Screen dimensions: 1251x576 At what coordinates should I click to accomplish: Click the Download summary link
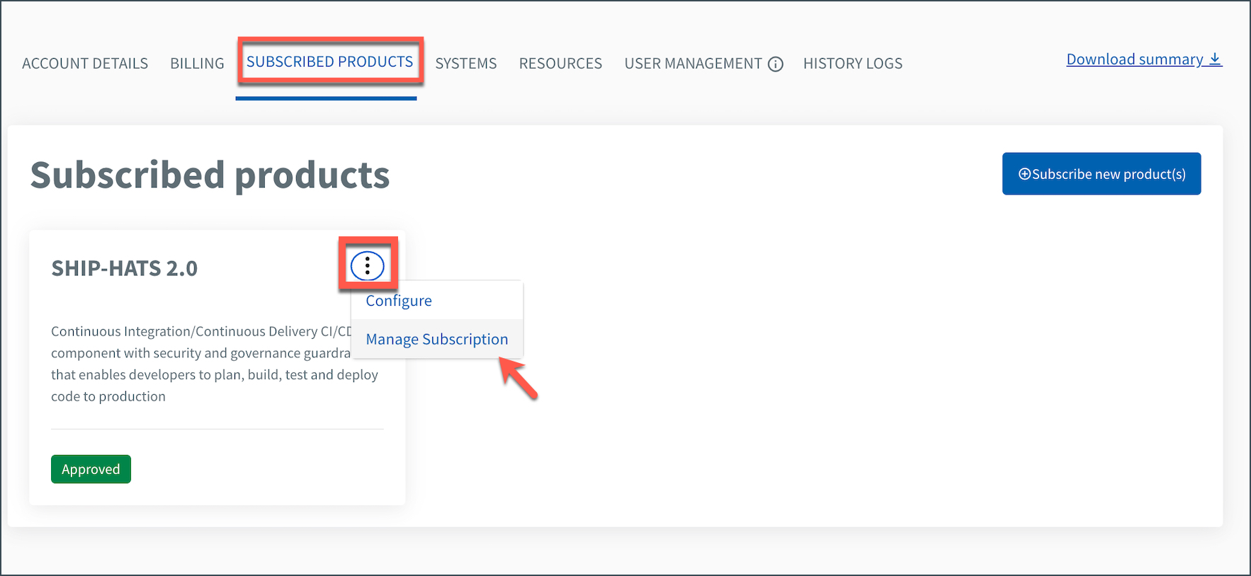1144,59
